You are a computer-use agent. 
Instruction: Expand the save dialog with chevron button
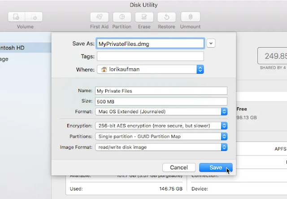tap(211, 44)
